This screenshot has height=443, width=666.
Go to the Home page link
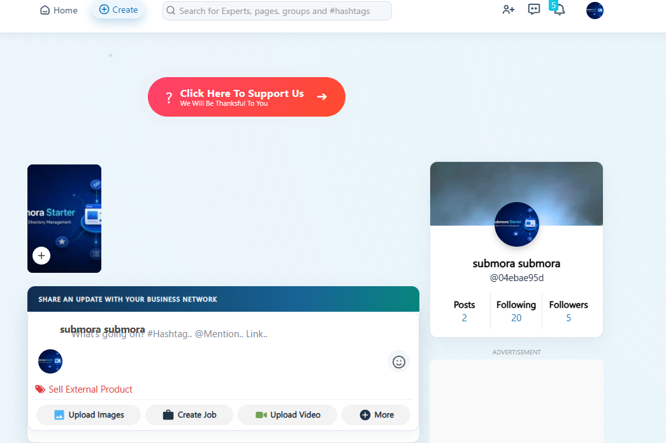59,10
